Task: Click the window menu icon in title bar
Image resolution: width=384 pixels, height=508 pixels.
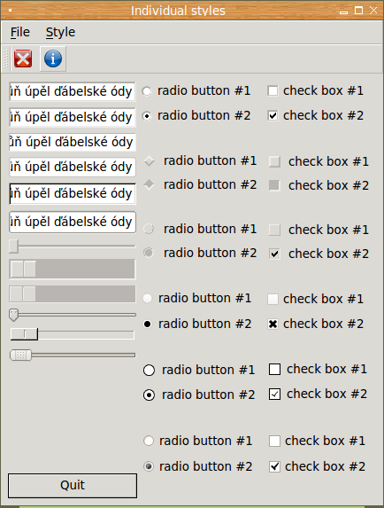Action: [10, 11]
